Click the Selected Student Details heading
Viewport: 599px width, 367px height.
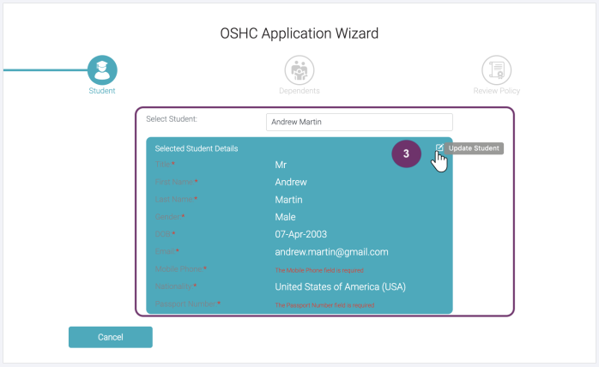tap(196, 148)
